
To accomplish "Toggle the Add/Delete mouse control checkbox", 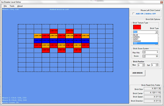I will pos(133,14).
